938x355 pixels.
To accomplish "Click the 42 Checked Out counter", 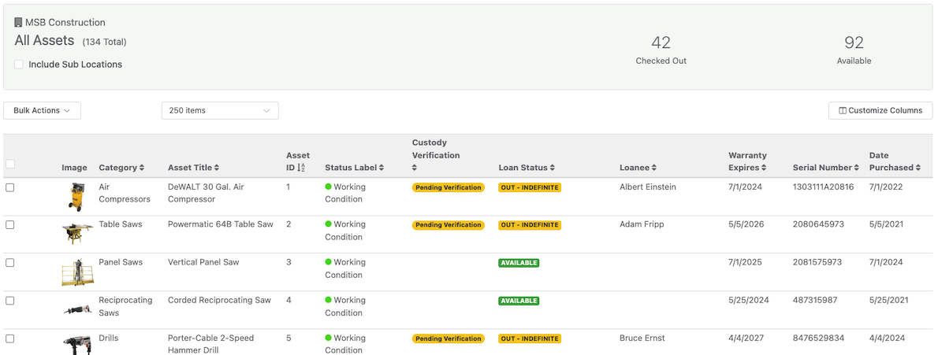I will (x=661, y=50).
